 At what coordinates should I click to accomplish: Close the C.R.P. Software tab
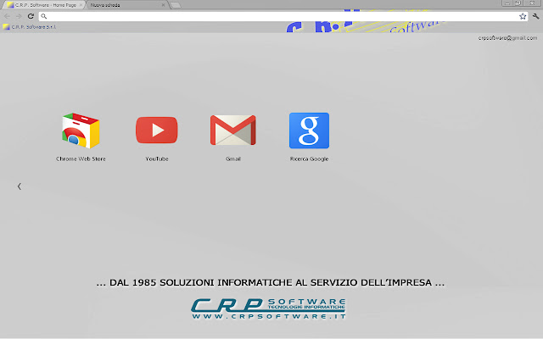(x=81, y=5)
